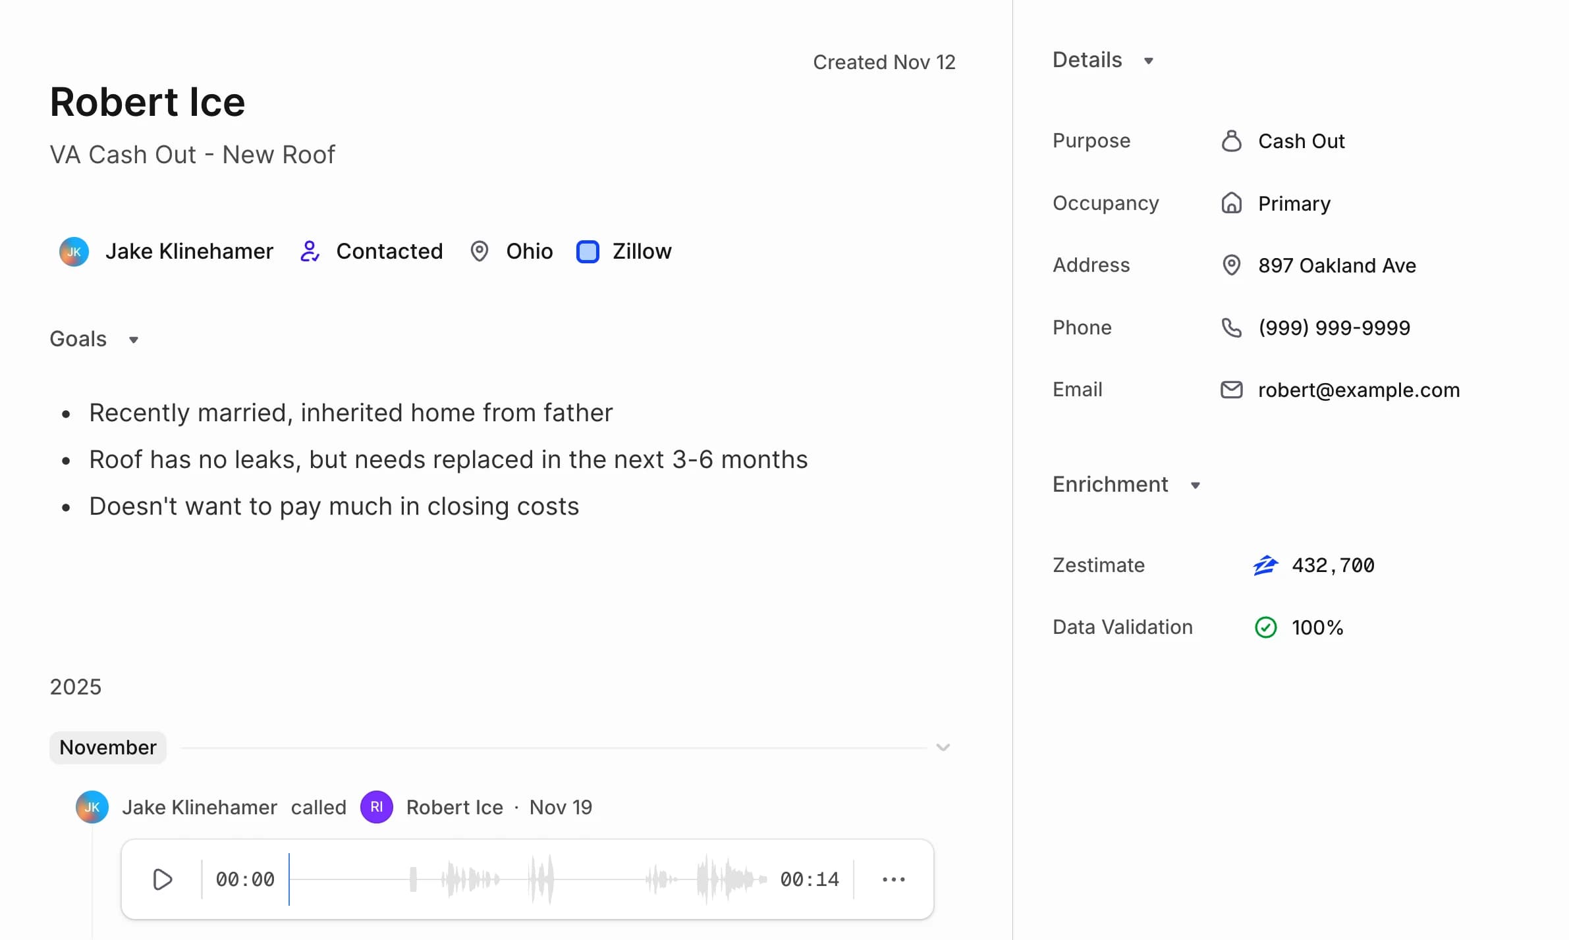Play the Nov 19 call recording

coord(163,879)
